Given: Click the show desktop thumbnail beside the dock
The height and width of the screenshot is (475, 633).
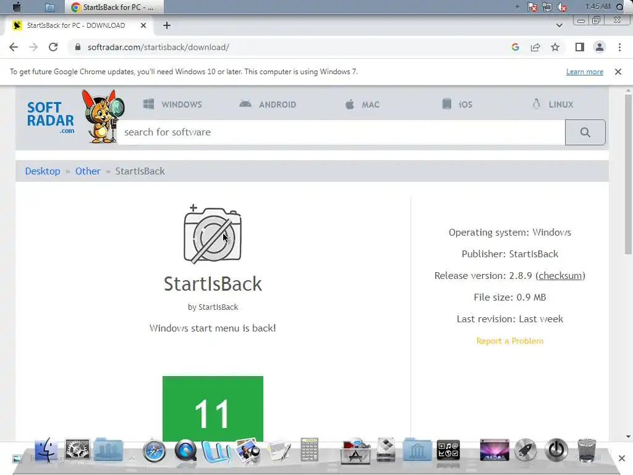Looking at the screenshot, I should click(17, 458).
